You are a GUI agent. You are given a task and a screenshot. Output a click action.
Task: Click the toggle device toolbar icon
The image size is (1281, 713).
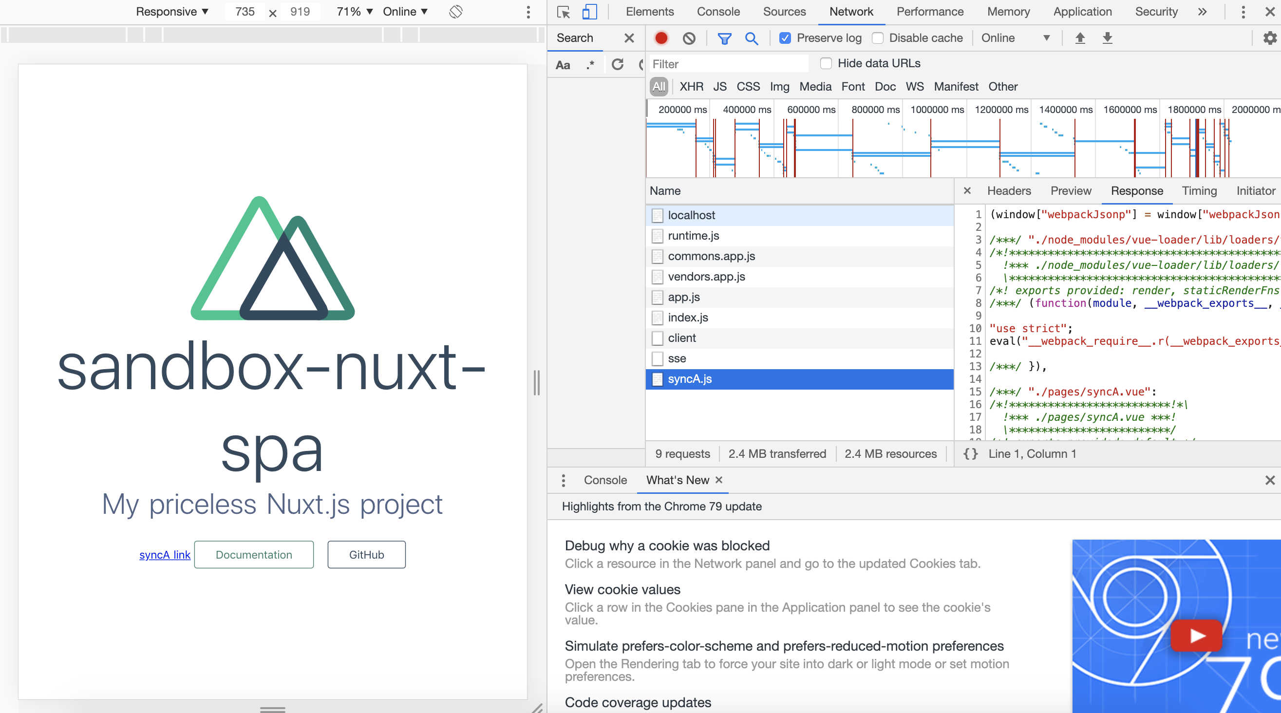point(589,11)
